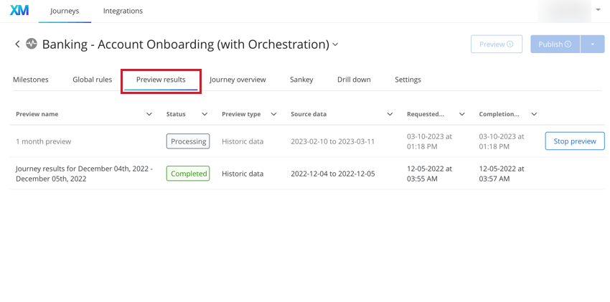This screenshot has height=302, width=610.
Task: Switch to the Milestones tab
Action: pyautogui.click(x=31, y=80)
